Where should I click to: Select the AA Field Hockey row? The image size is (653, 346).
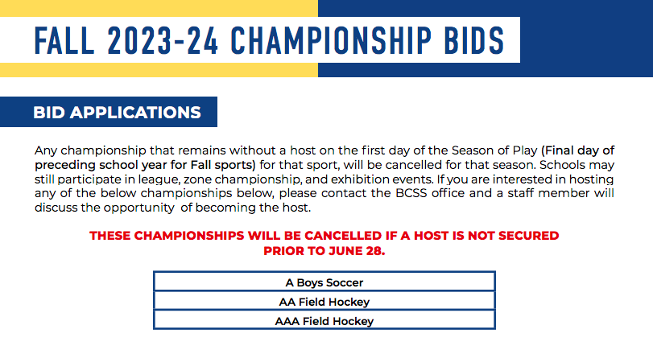click(x=324, y=301)
